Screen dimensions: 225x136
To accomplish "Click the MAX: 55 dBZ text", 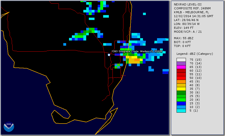I will 184,38.
